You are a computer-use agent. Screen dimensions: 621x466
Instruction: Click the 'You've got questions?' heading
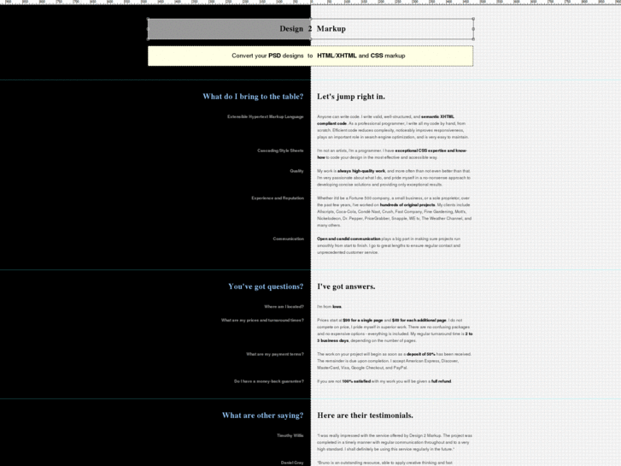[x=266, y=286]
